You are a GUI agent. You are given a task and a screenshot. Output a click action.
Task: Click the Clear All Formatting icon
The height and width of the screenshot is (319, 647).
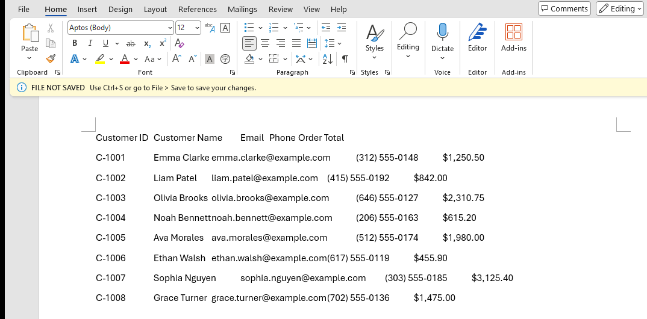click(180, 43)
